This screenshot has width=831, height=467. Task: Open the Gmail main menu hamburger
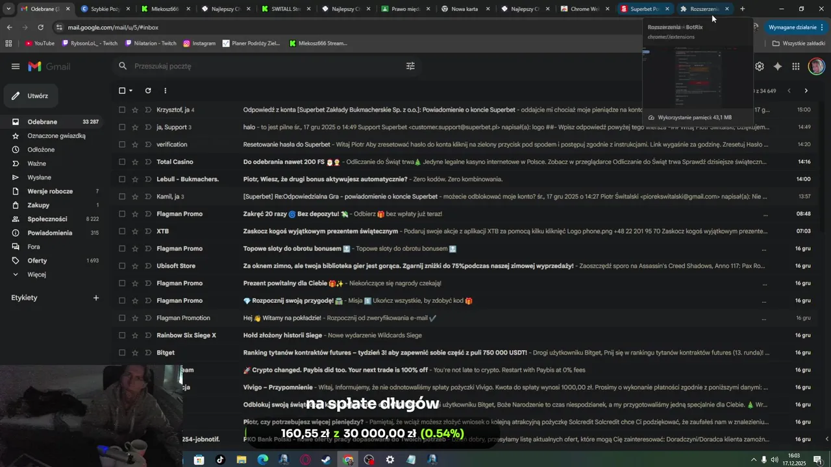click(16, 66)
